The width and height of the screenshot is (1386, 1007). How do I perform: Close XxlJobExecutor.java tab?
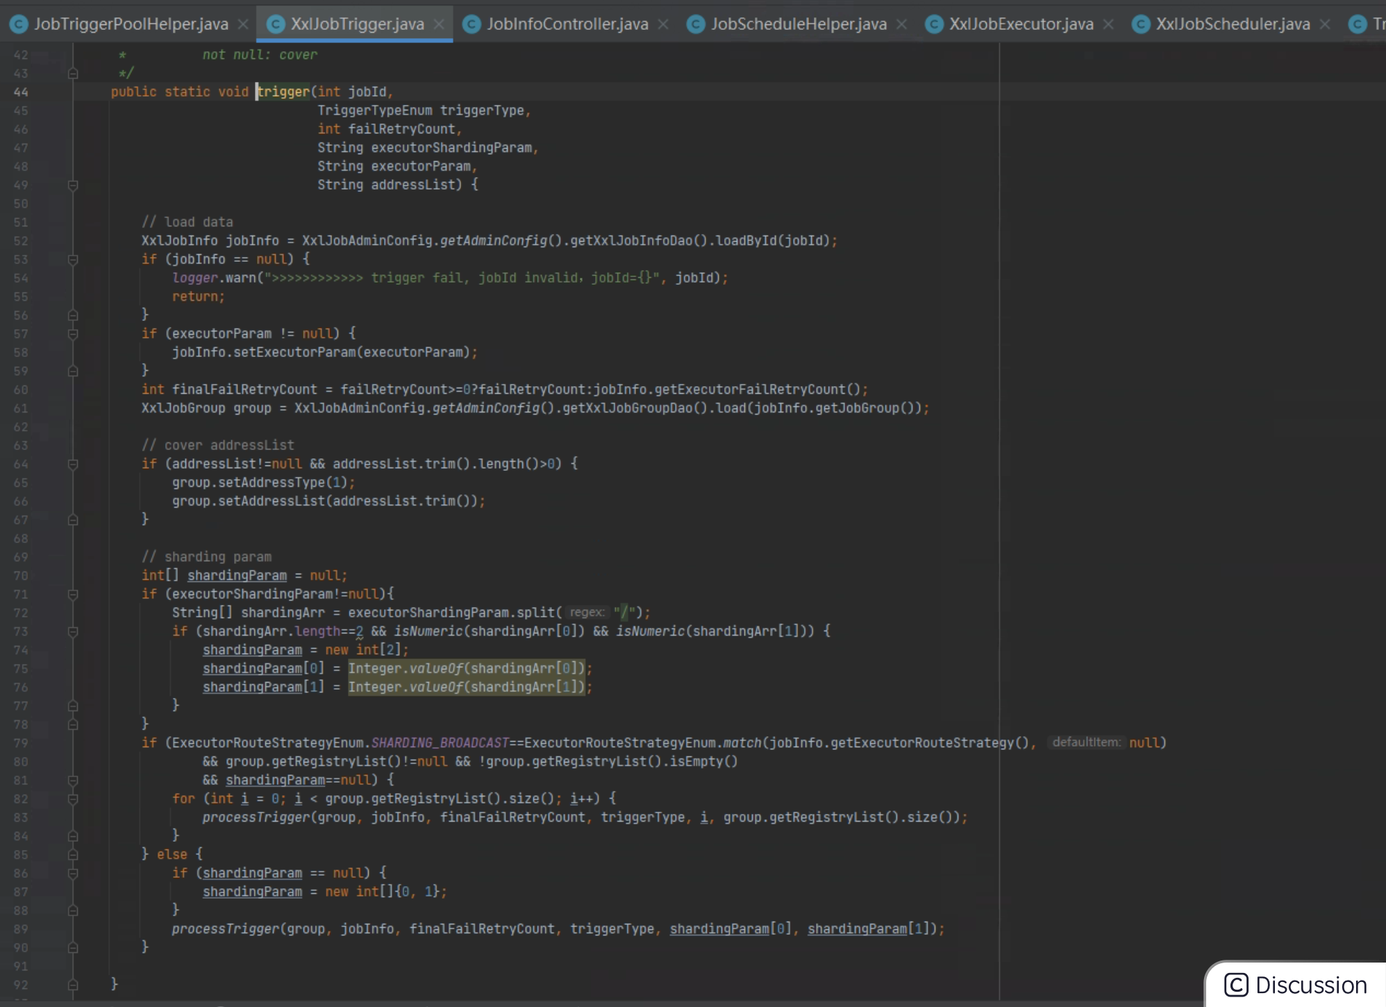tap(1108, 24)
